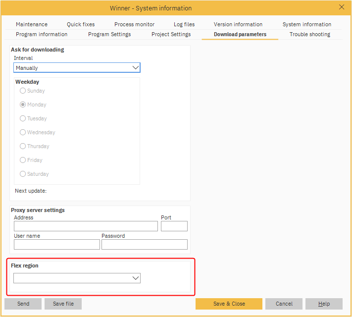Screen dimensions: 352x317
Task: Open the Quick fixes tab
Action: [81, 24]
